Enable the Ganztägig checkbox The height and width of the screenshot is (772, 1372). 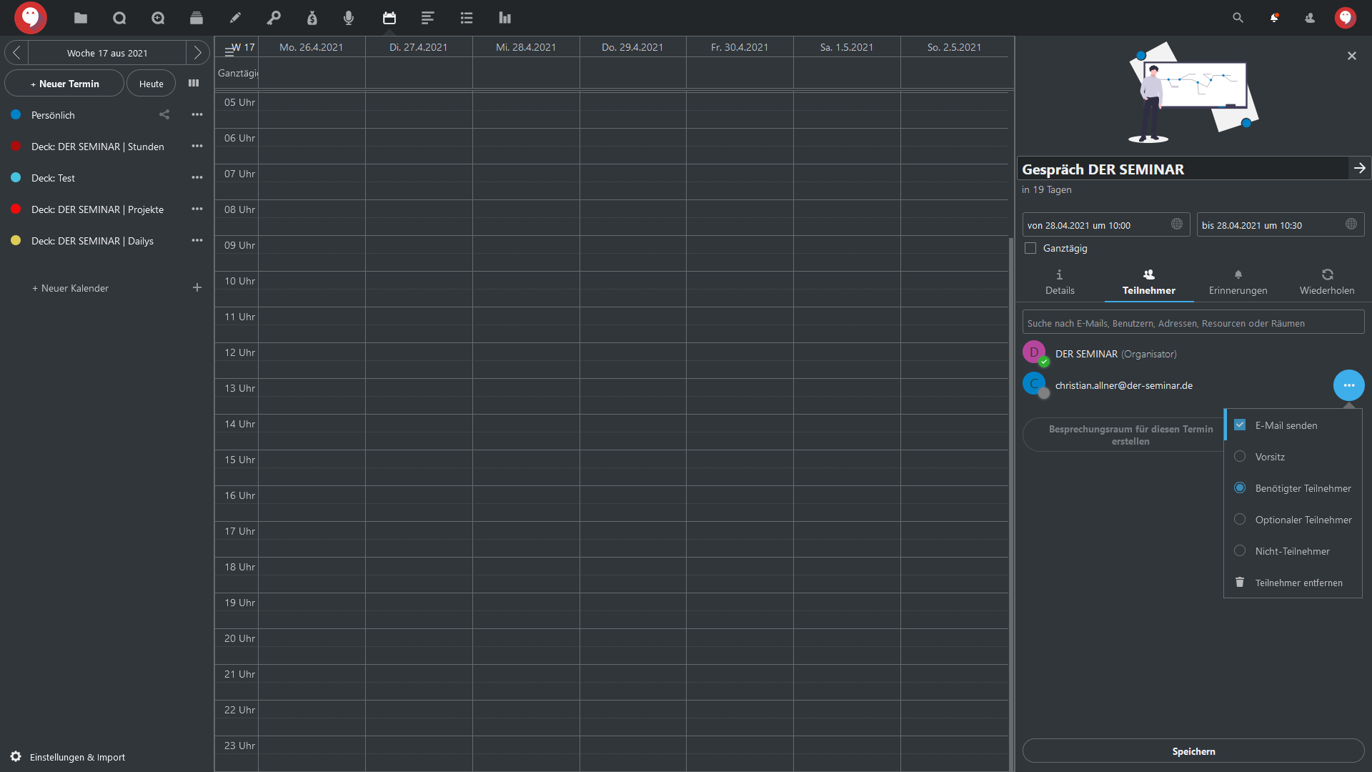pyautogui.click(x=1030, y=248)
